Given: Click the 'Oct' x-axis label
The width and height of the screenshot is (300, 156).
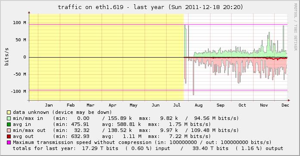Looking at the screenshot, I should coord(242,105).
